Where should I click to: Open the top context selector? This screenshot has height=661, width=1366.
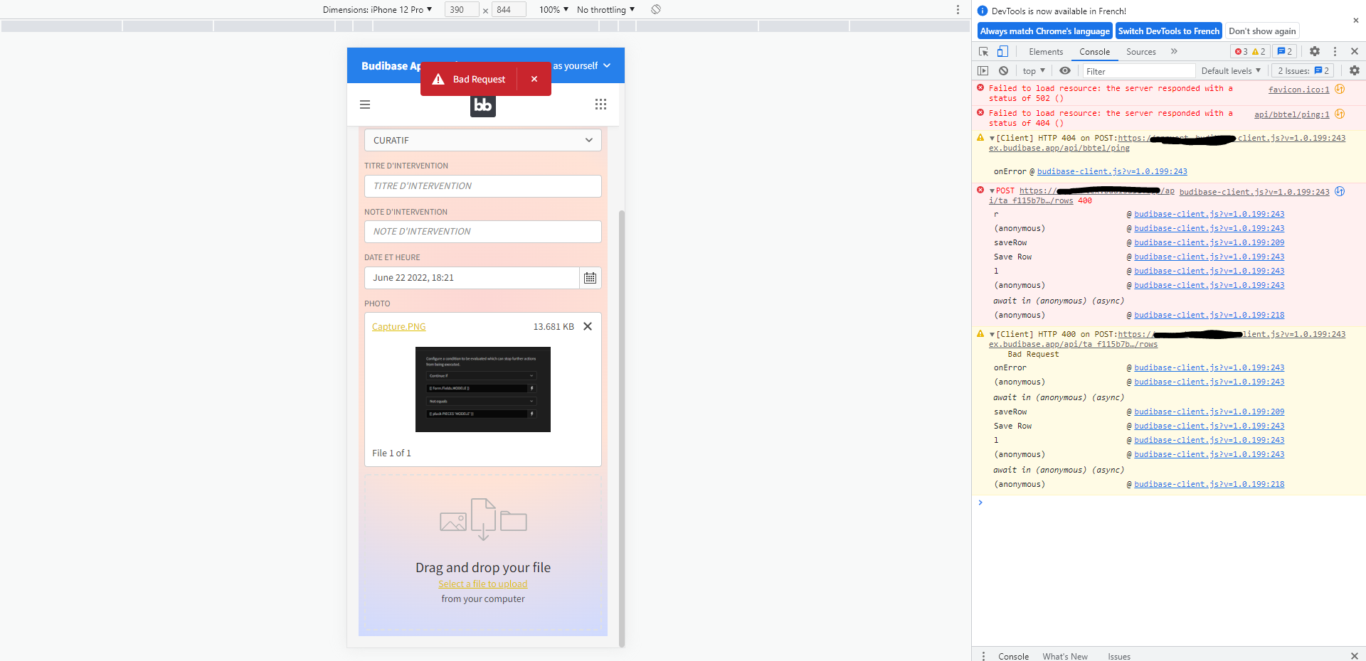pos(1034,71)
